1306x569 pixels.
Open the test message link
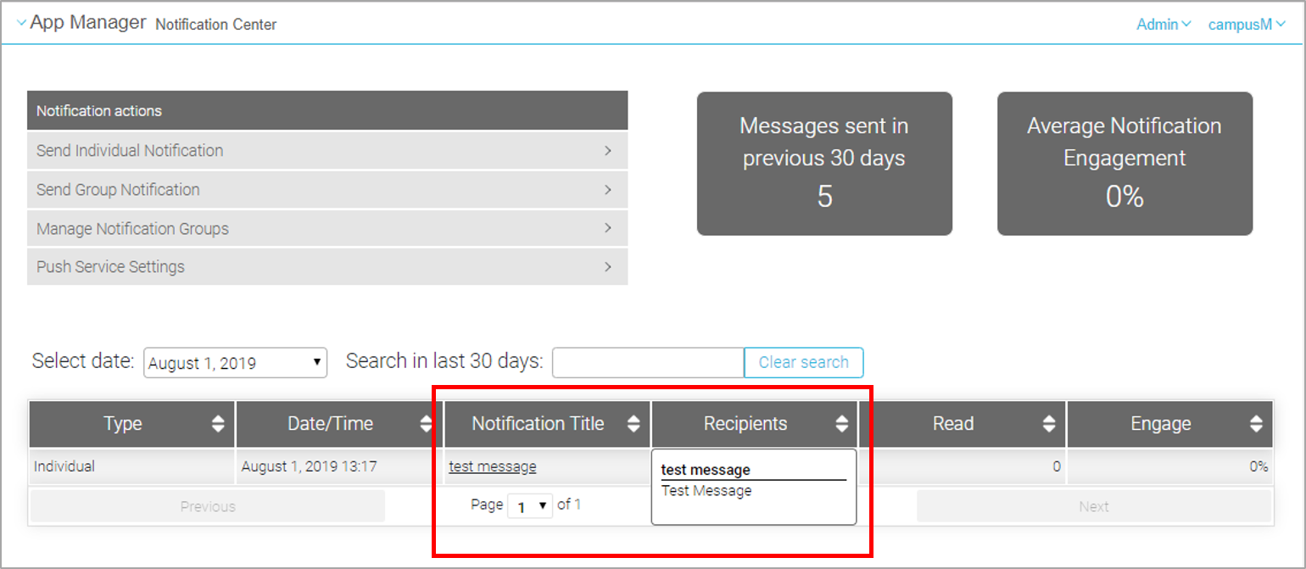(493, 466)
